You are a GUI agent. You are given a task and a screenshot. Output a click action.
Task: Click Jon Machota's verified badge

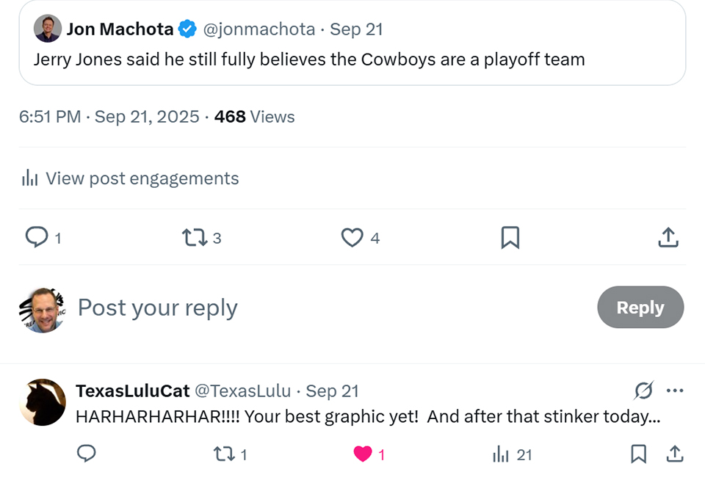tap(188, 29)
